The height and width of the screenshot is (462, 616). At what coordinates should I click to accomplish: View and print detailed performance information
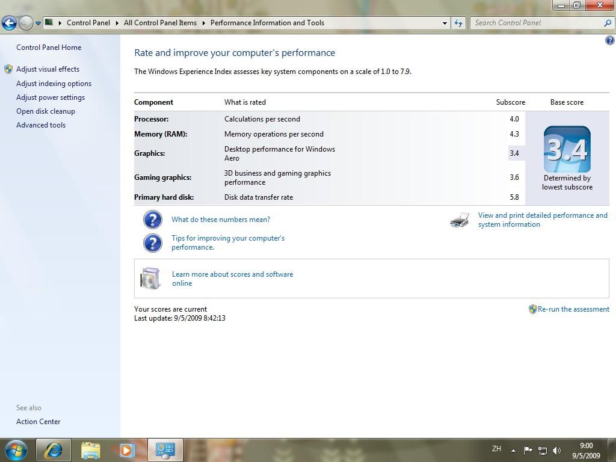coord(543,220)
